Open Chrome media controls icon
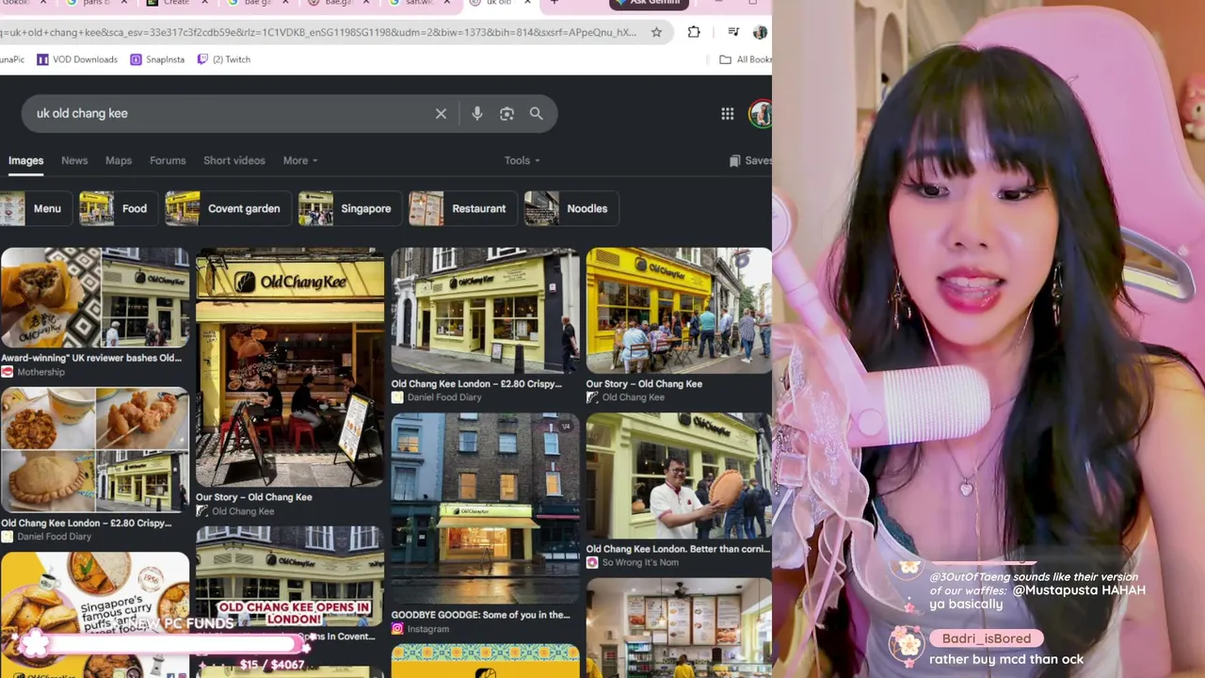Screen dimensions: 1205x678 click(x=733, y=32)
